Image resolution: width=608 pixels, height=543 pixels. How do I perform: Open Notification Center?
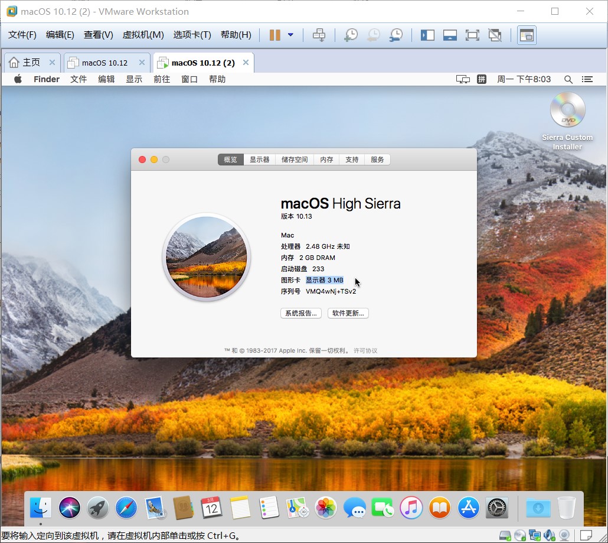(x=587, y=79)
